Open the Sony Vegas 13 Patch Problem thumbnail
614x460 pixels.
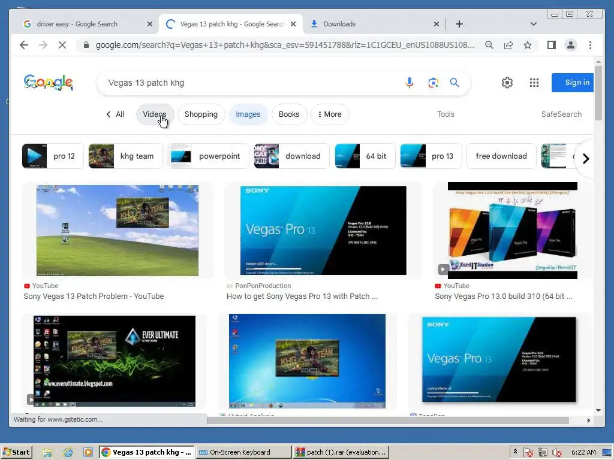pyautogui.click(x=118, y=231)
